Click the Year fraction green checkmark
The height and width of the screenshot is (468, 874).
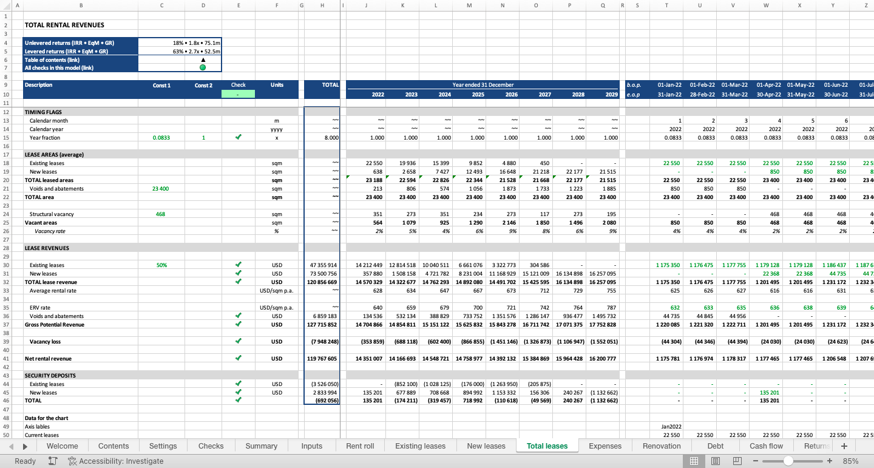[x=239, y=138]
